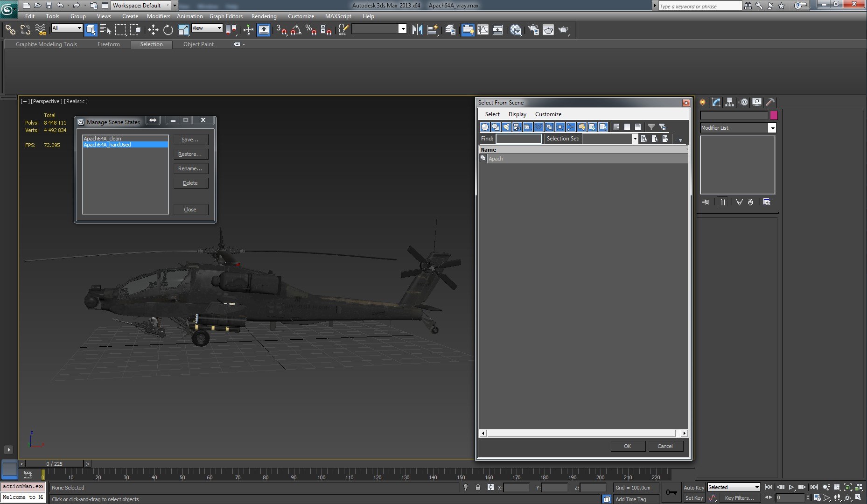Switch to the Utilities hammer panel tab
The height and width of the screenshot is (504, 867).
[x=770, y=102]
